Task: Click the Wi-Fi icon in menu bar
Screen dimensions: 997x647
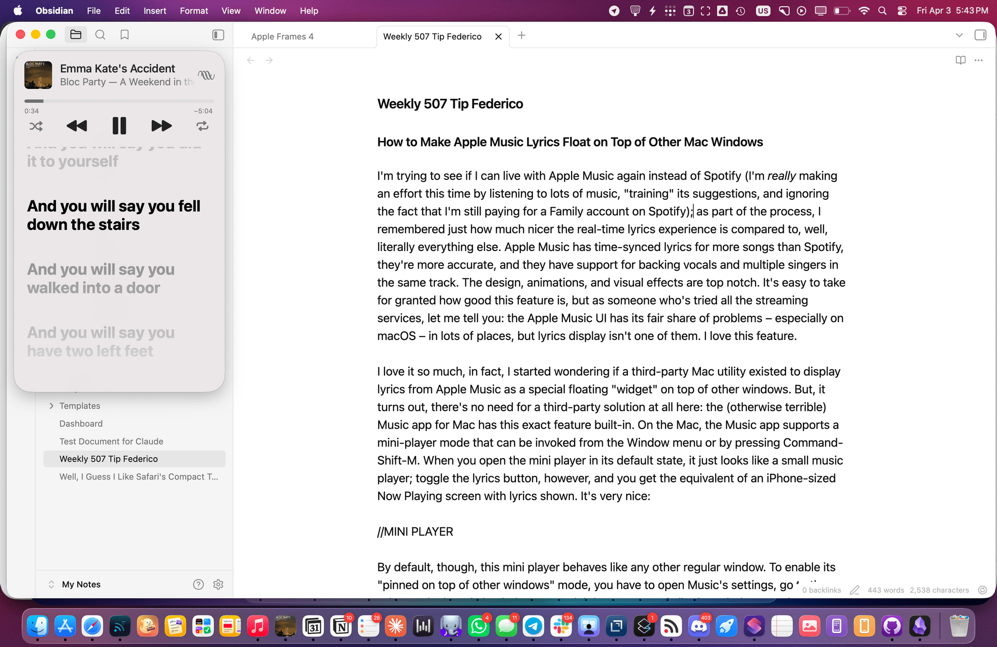Action: [x=864, y=11]
